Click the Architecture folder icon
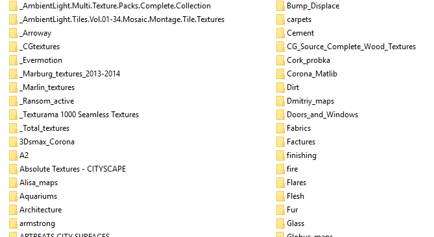 click(13, 210)
